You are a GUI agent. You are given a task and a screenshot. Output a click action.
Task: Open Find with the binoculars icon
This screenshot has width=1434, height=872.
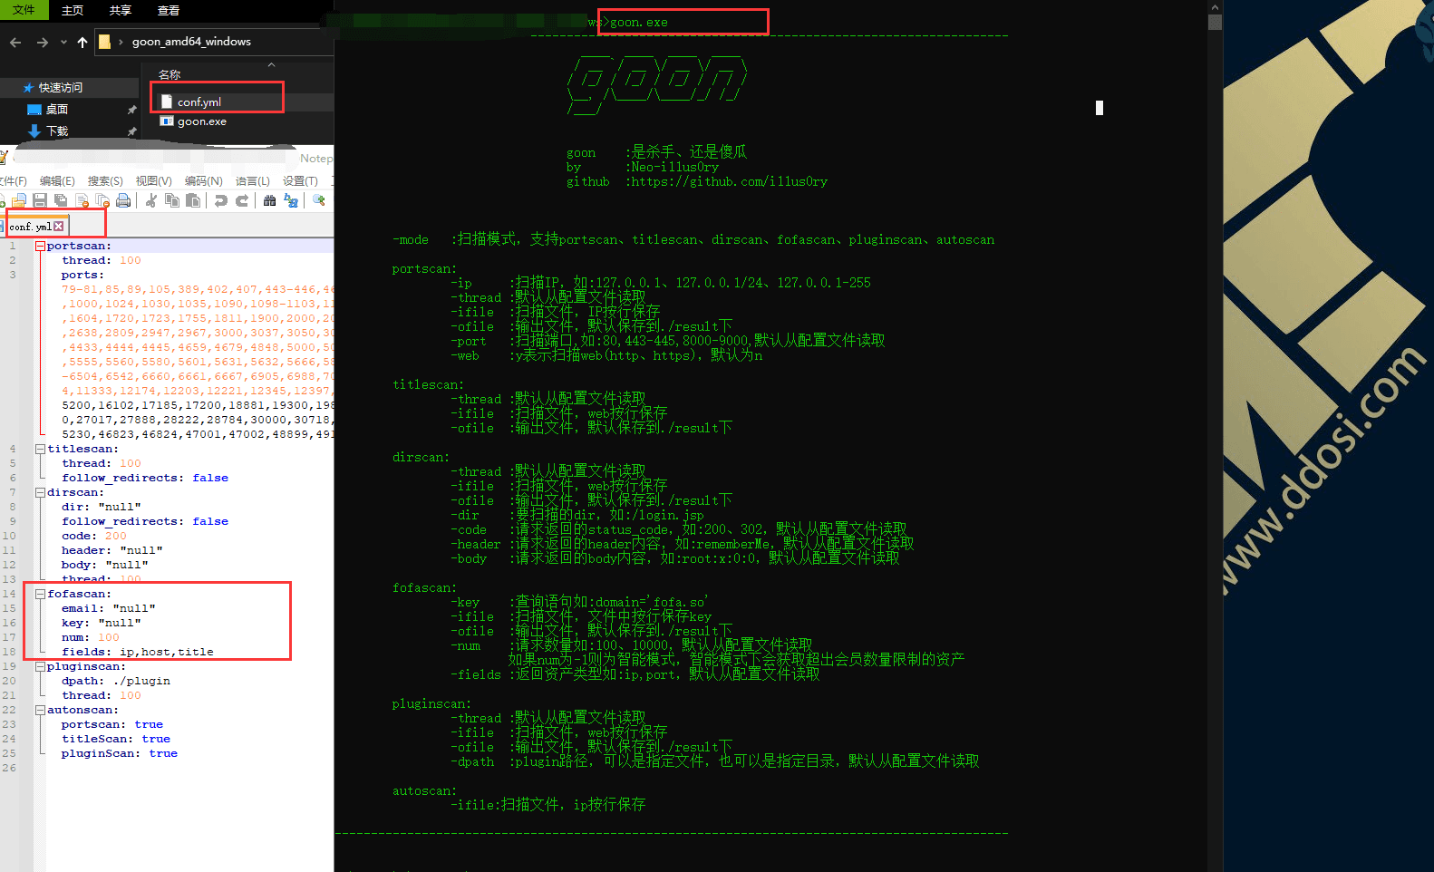tap(269, 200)
